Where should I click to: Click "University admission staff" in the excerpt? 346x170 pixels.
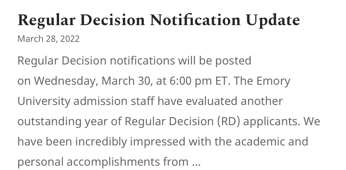[x=86, y=101]
